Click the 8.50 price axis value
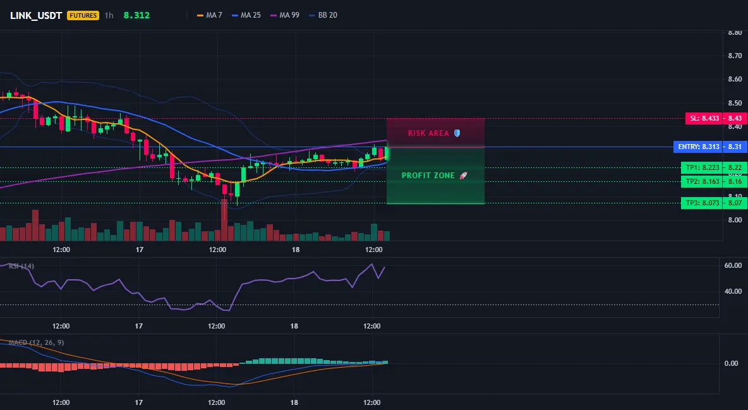This screenshot has height=410, width=748. click(x=735, y=103)
